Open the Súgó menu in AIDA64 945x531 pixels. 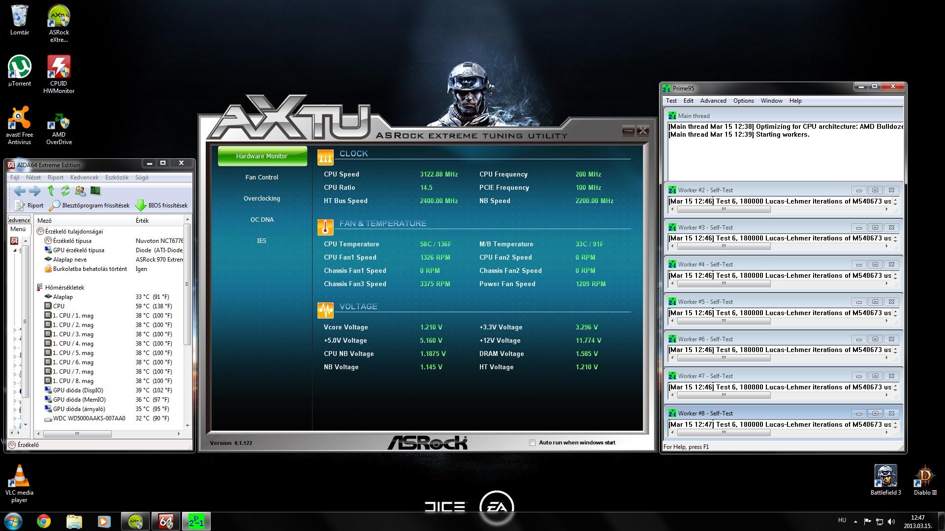coord(142,177)
